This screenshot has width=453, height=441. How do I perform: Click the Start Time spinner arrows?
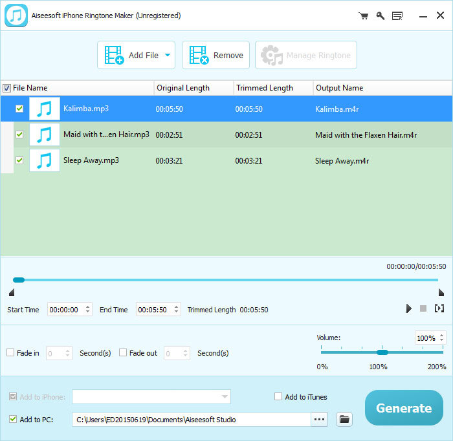[x=87, y=309]
